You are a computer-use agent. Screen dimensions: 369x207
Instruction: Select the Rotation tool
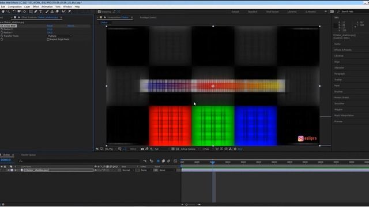pos(14,11)
